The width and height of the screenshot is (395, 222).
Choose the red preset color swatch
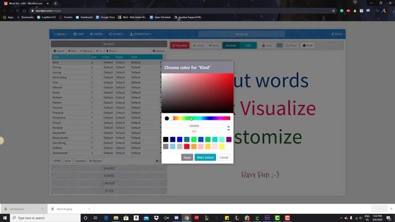(x=186, y=147)
